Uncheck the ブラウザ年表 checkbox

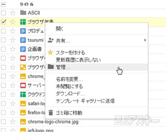[x=3, y=22]
